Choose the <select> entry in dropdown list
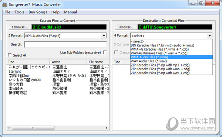The width and height of the screenshot is (222, 137). coord(171,41)
